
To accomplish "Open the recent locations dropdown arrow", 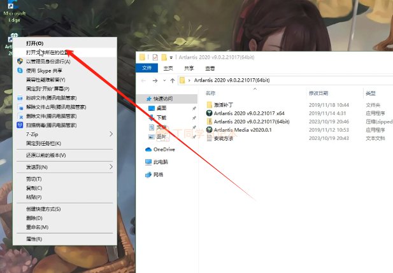I will [164, 80].
